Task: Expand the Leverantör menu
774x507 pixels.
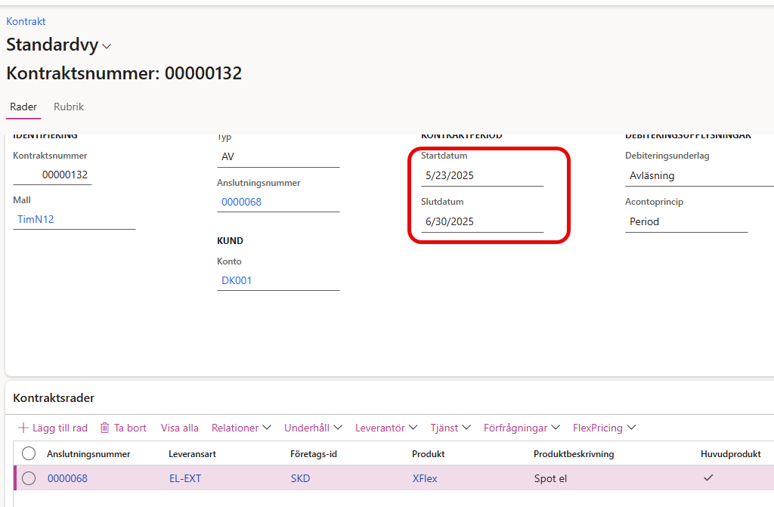Action: tap(386, 428)
